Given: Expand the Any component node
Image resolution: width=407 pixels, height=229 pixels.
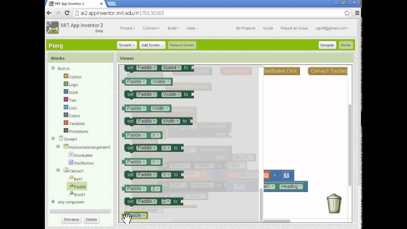Looking at the screenshot, I should coord(53,202).
